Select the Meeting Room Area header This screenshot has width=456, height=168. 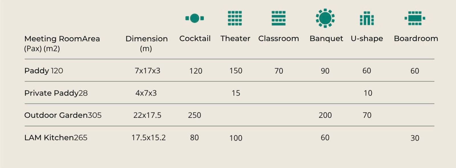pyautogui.click(x=62, y=43)
